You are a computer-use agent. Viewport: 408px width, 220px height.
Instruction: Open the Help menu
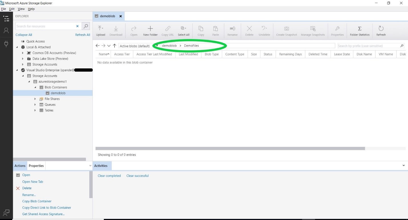[x=31, y=9]
